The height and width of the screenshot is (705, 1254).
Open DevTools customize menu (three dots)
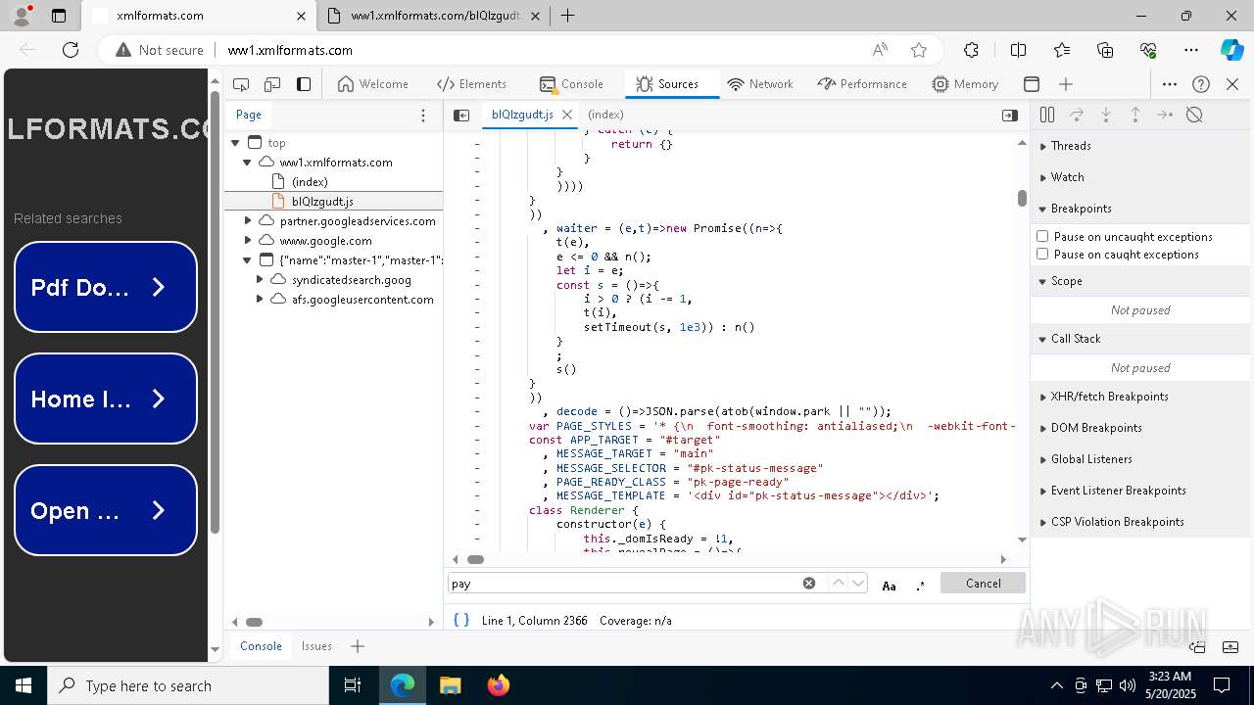1170,84
